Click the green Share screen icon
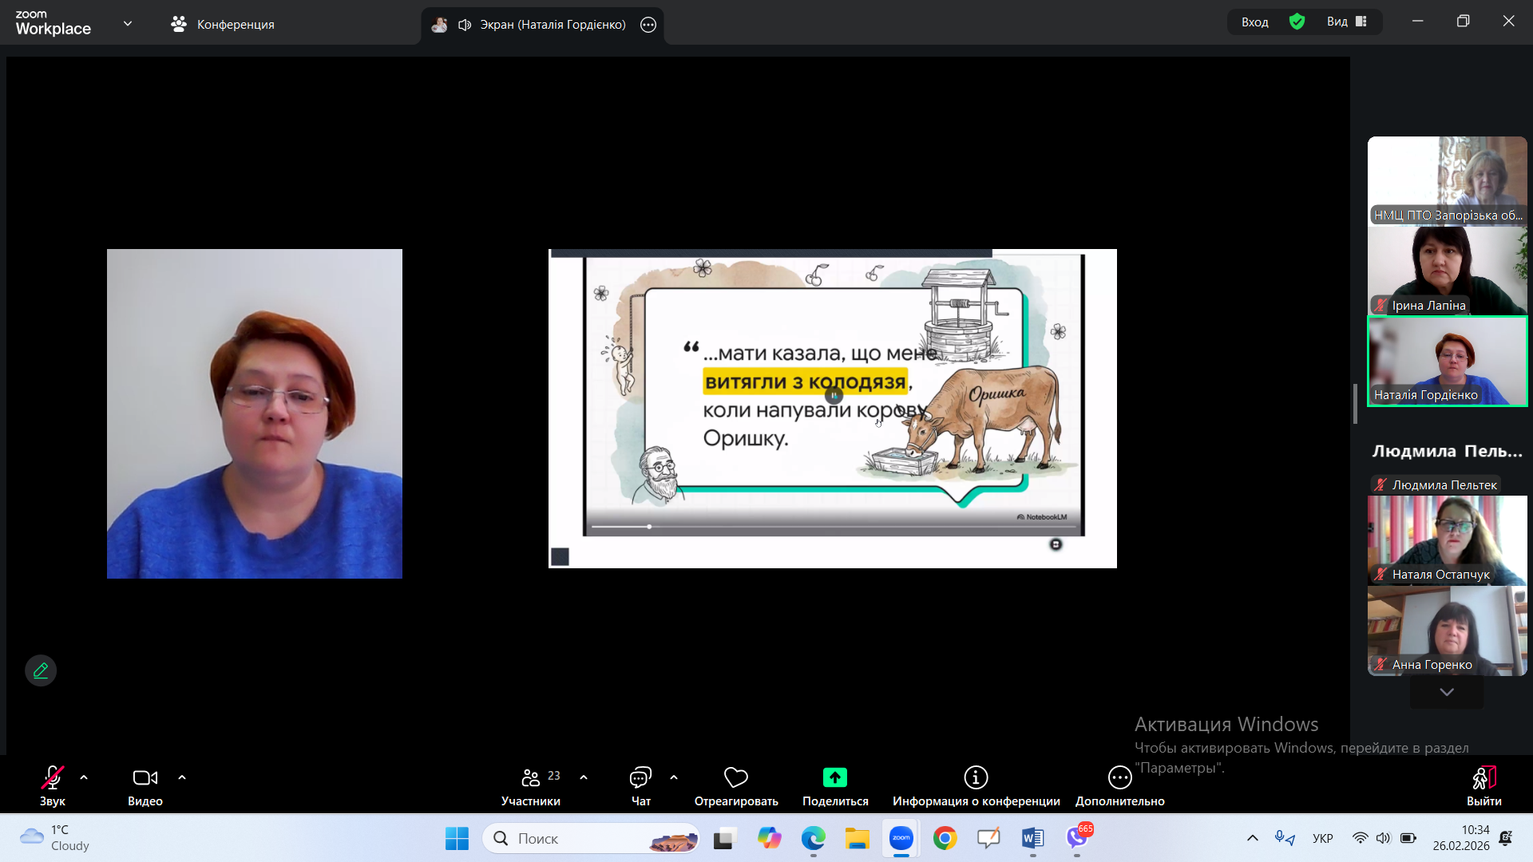This screenshot has width=1533, height=862. tap(834, 777)
